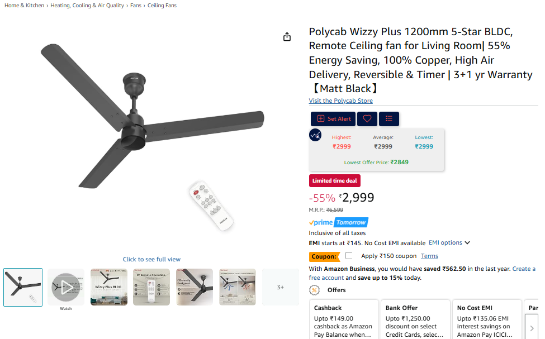
Task: Open coupon Terms link
Action: tap(429, 256)
